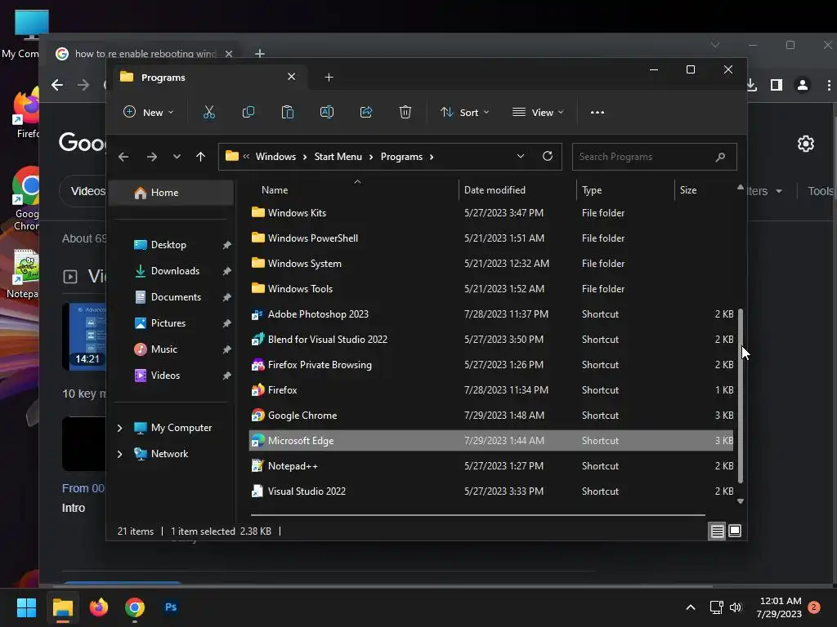The image size is (837, 627).
Task: Click Chrome settings gear icon
Action: point(805,144)
